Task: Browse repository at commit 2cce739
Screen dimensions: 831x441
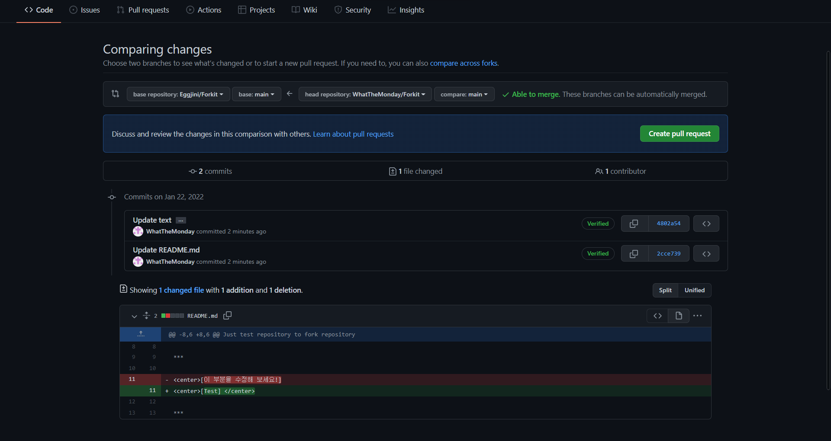Action: coord(706,254)
